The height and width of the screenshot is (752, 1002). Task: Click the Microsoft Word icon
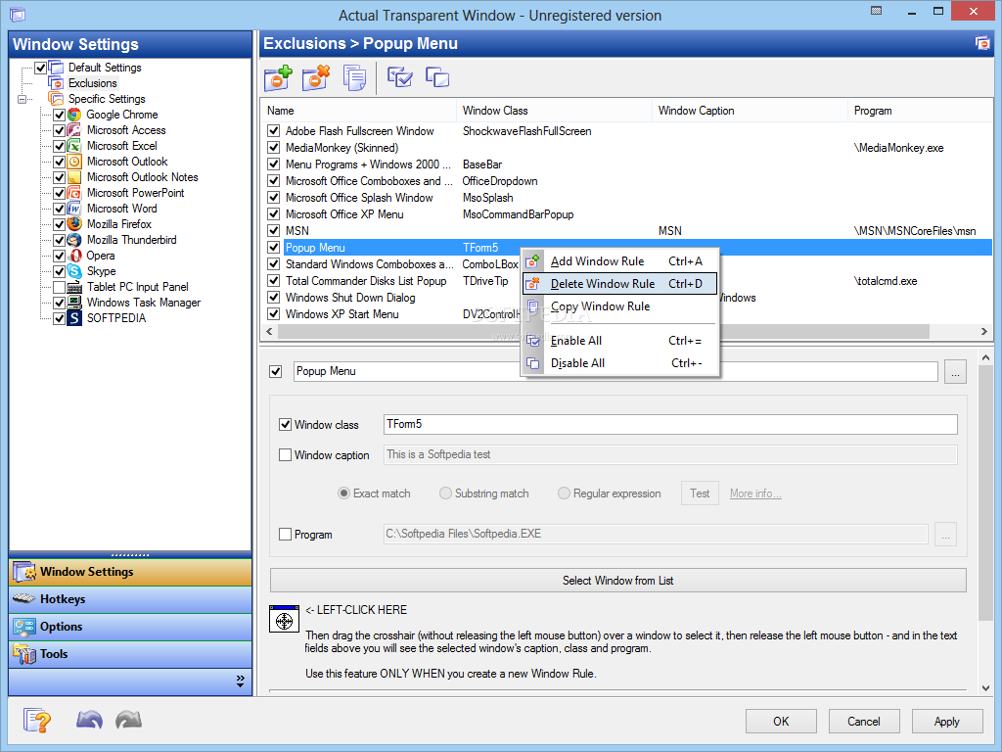pyautogui.click(x=74, y=209)
